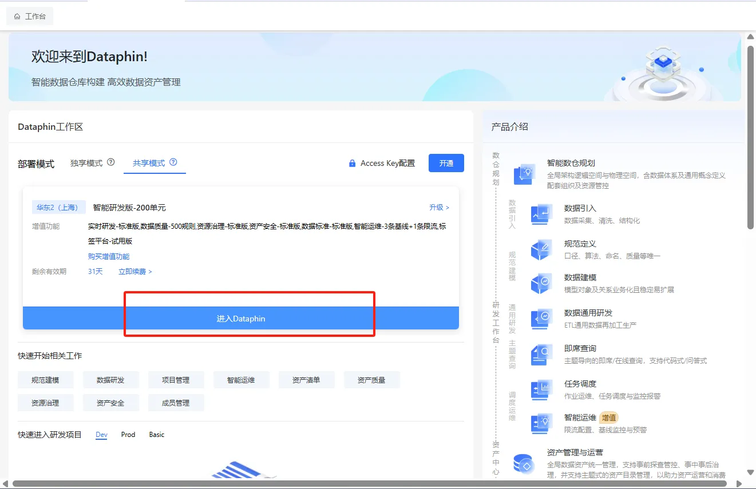Viewport: 756px width, 489px height.
Task: Click the 开通 button
Action: (446, 163)
